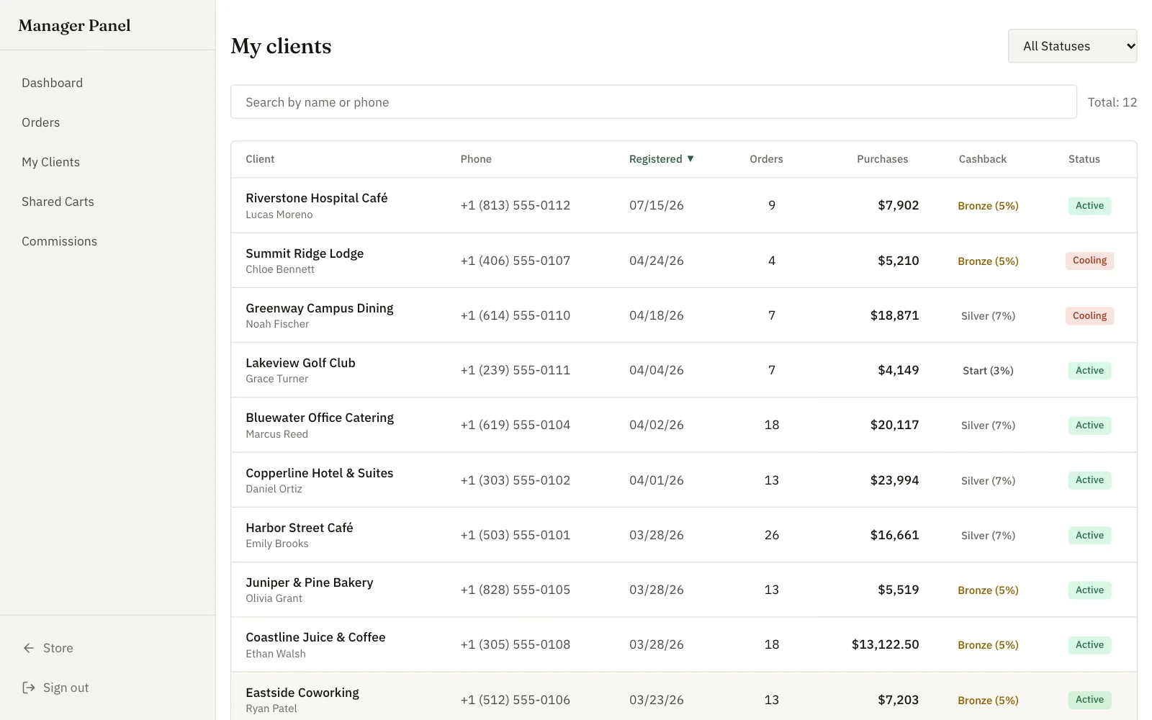The height and width of the screenshot is (720, 1152).
Task: Sort by the Purchases column header
Action: click(882, 159)
